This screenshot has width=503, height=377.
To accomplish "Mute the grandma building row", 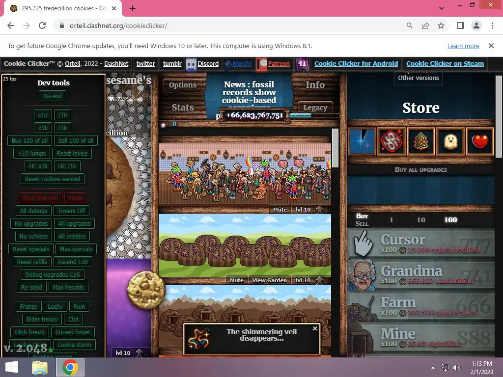I will coord(279,210).
